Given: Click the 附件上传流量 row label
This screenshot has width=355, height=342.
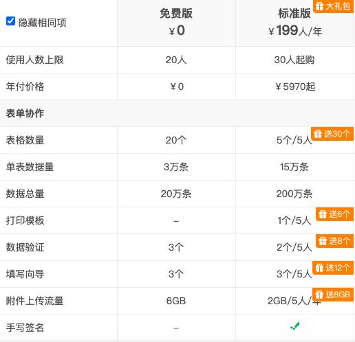Looking at the screenshot, I should click(34, 301).
